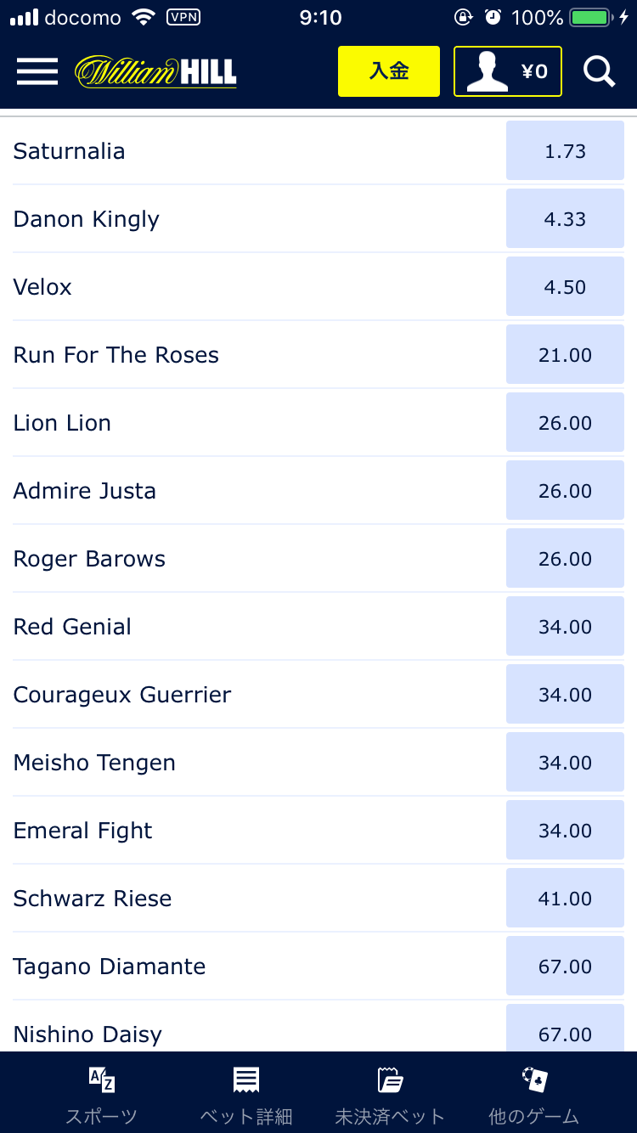Select Velox odds 4.50

(x=566, y=286)
